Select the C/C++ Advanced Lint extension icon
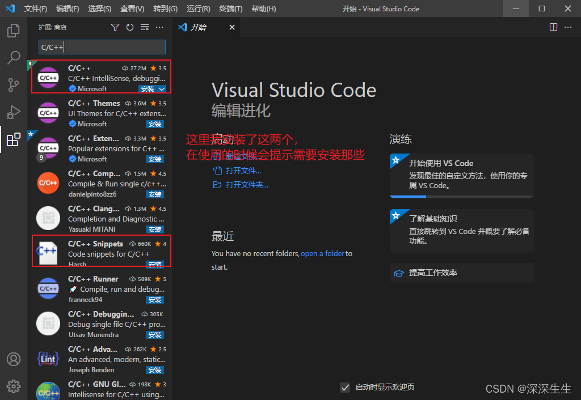581x400 pixels. 48,359
